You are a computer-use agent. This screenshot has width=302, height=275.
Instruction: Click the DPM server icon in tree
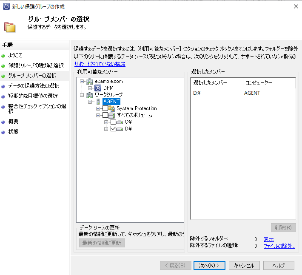(98, 88)
